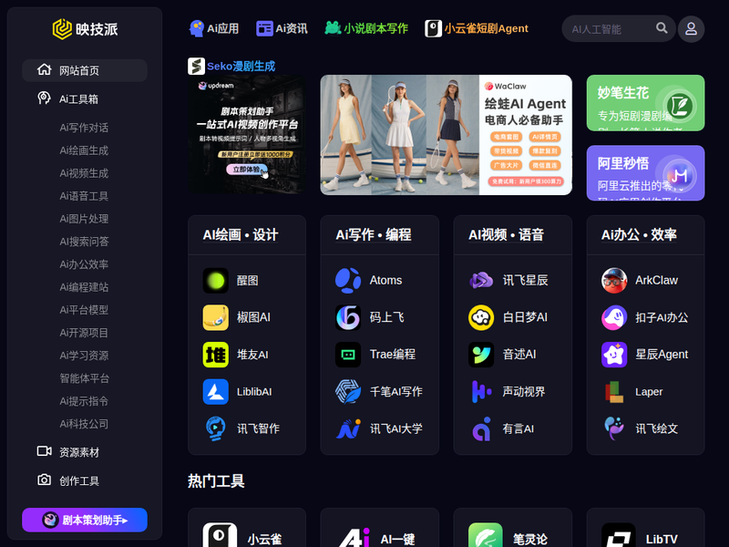Open the Ai应用 top navigation item
The height and width of the screenshot is (547, 729).
(214, 28)
